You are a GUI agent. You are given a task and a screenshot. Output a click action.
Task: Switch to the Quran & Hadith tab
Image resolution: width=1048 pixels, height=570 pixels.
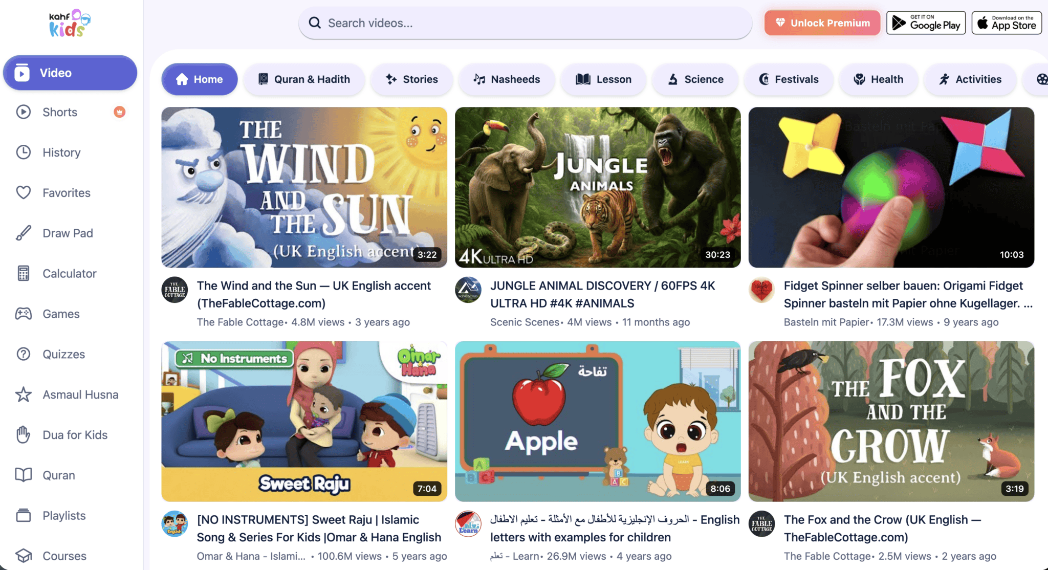pyautogui.click(x=304, y=79)
